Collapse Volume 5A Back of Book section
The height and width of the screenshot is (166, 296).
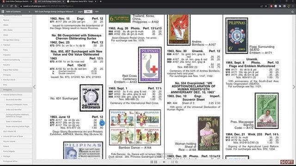pos(2,95)
